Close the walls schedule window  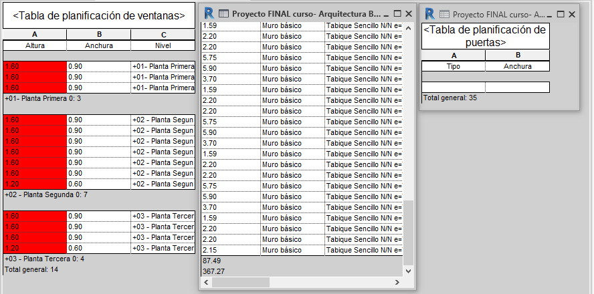coord(408,13)
